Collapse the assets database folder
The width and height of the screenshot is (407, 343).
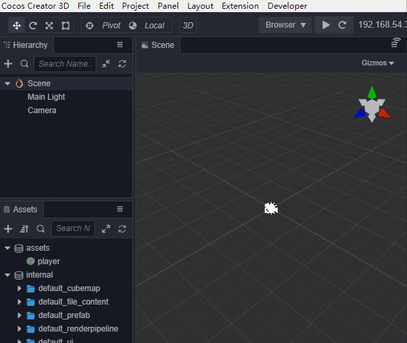pyautogui.click(x=7, y=248)
